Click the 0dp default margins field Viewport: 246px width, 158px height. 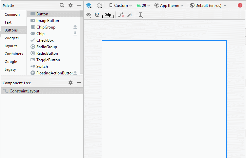click(x=108, y=15)
